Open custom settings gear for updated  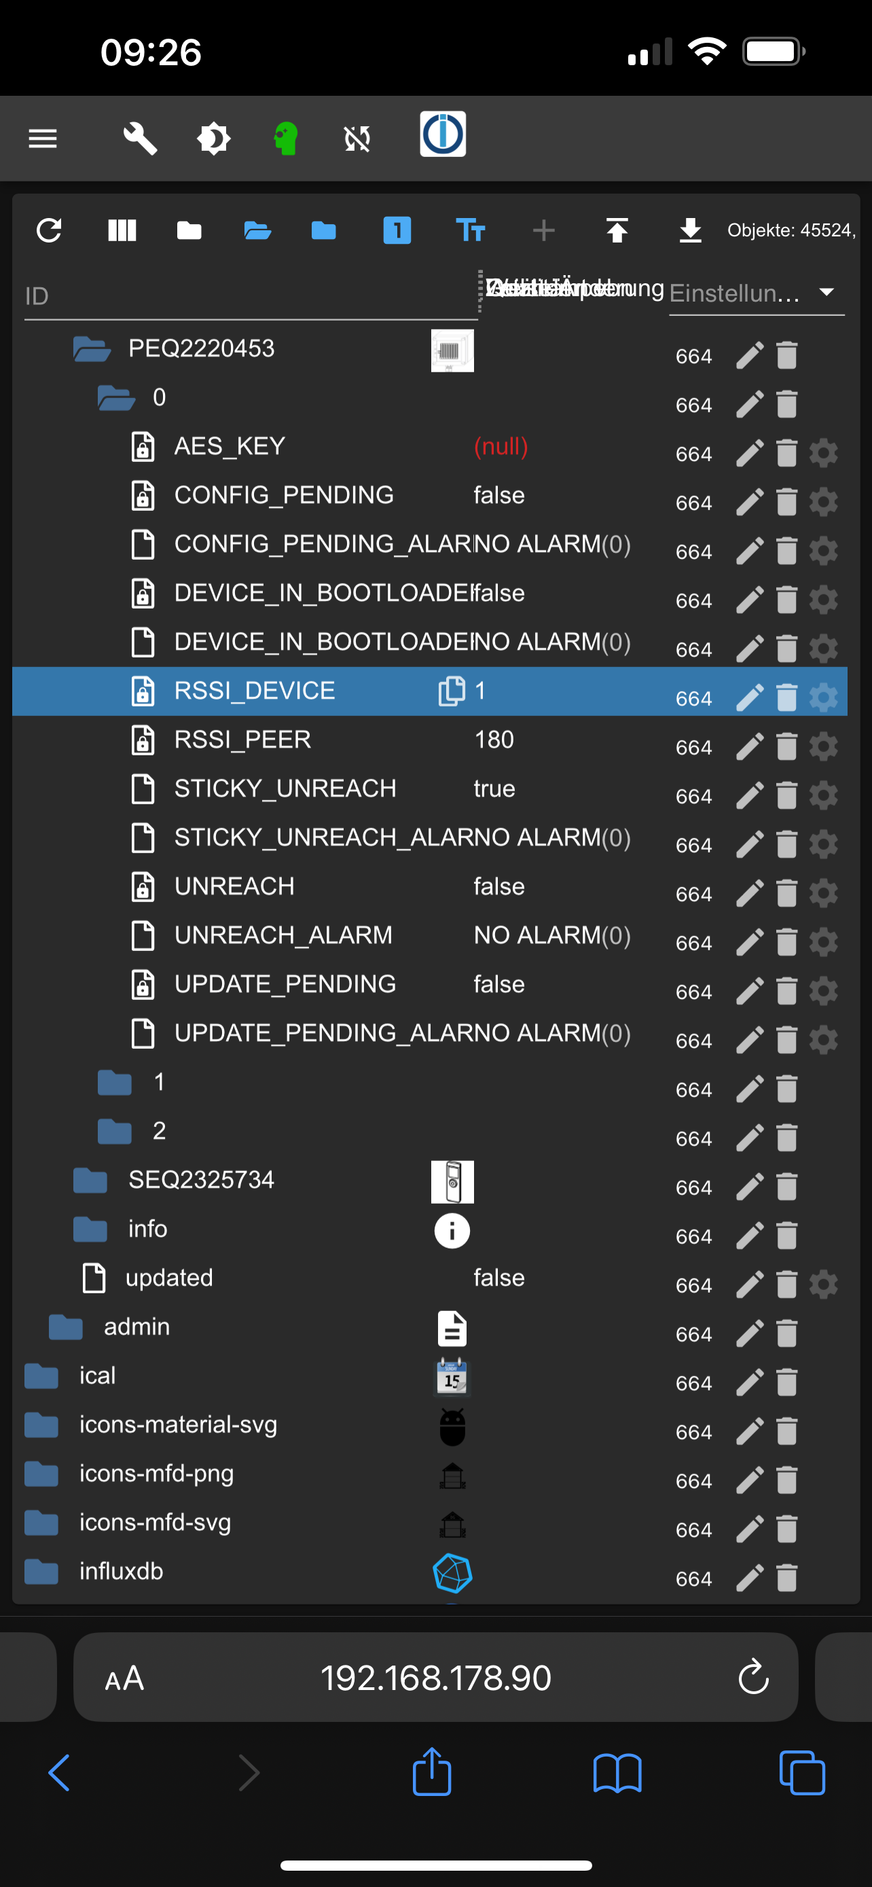click(824, 1284)
